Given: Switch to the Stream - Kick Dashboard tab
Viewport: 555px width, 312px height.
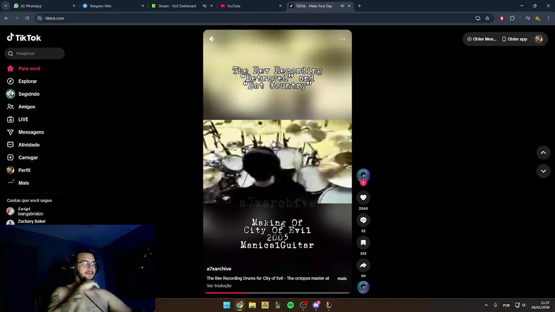Looking at the screenshot, I should [x=182, y=6].
